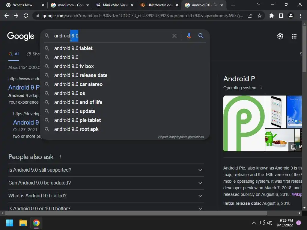307x230 pixels.
Task: Open the taskbar clock and date
Action: [x=285, y=223]
